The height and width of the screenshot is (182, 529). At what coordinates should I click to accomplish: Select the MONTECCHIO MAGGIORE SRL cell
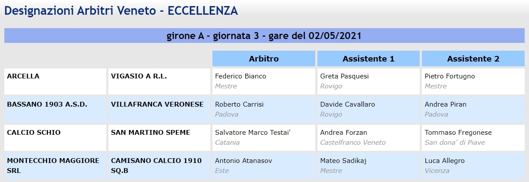click(55, 166)
